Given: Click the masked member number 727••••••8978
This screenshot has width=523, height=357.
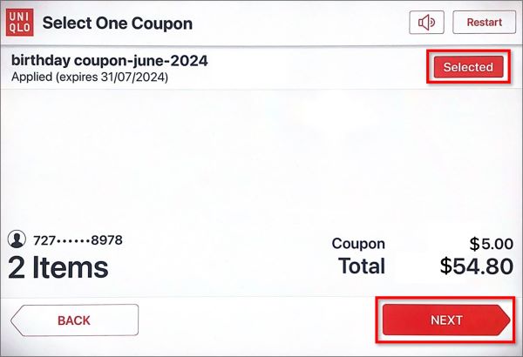Looking at the screenshot, I should click(78, 240).
